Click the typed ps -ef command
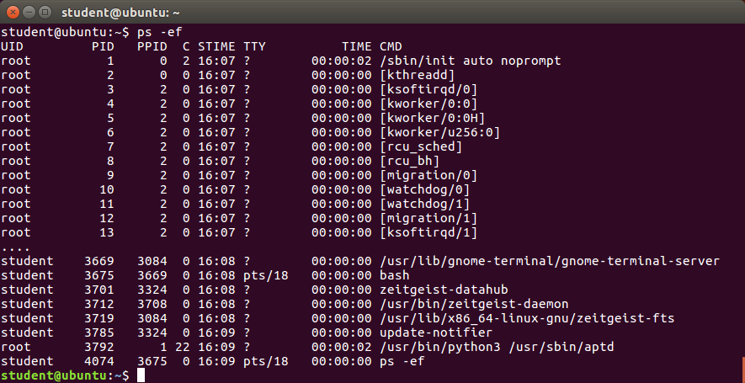The image size is (745, 383). click(160, 32)
